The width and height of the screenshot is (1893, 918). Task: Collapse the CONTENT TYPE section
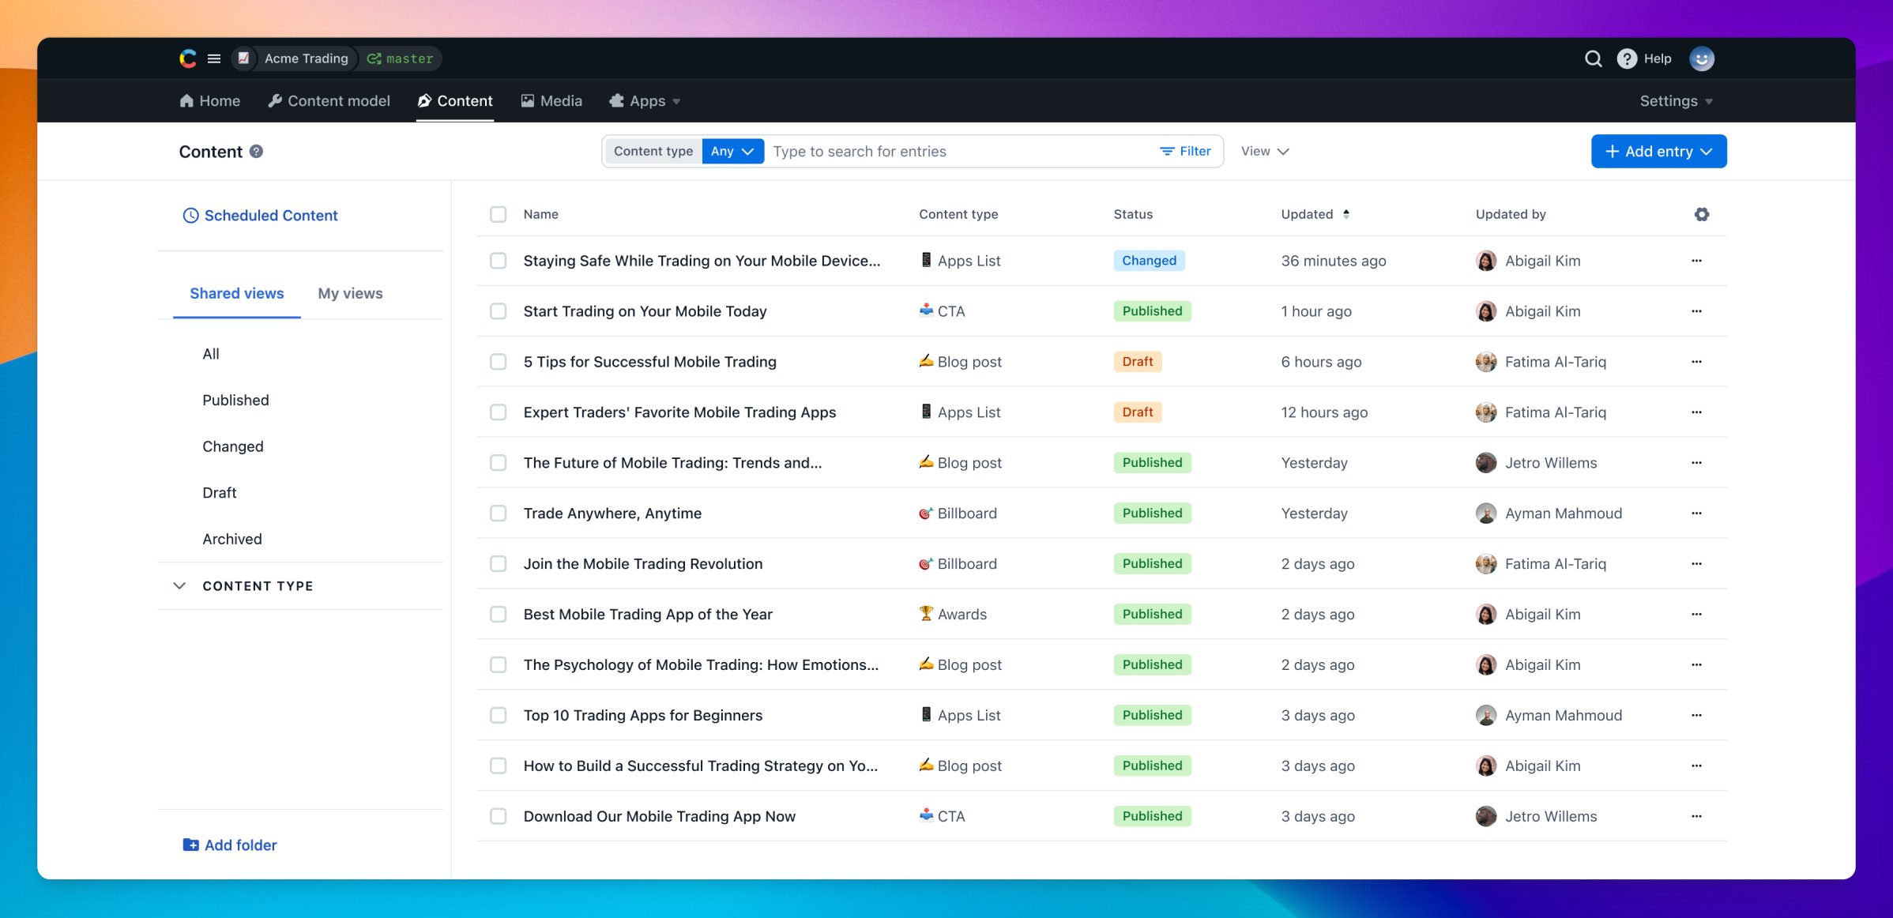(179, 585)
